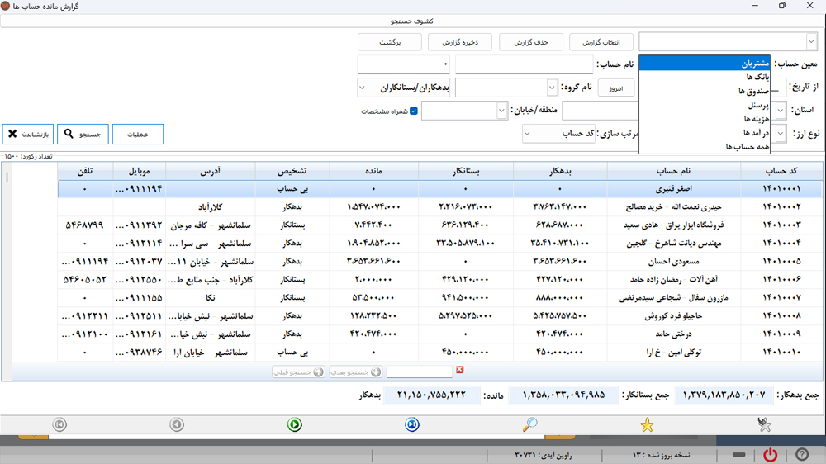Click the blue last-record arrow icon
Screen dimensions: 826x464
pyautogui.click(x=412, y=424)
